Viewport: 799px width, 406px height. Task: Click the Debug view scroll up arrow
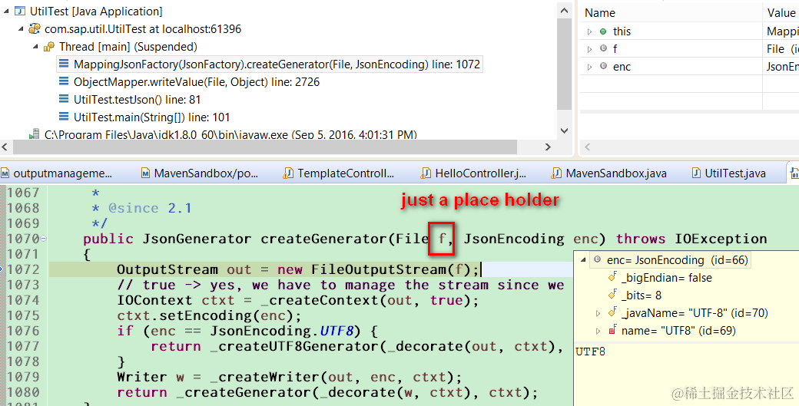[x=564, y=10]
